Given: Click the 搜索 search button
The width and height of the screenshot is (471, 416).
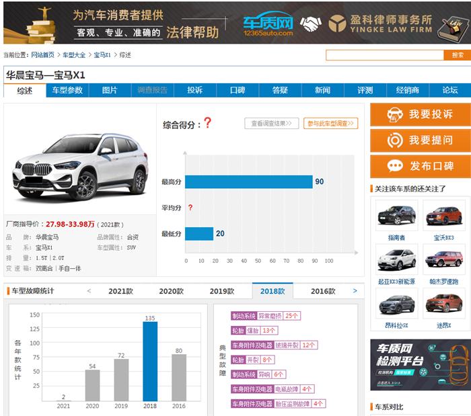Looking at the screenshot, I should 458,55.
